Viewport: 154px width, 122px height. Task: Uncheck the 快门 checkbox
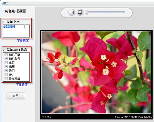[6, 70]
